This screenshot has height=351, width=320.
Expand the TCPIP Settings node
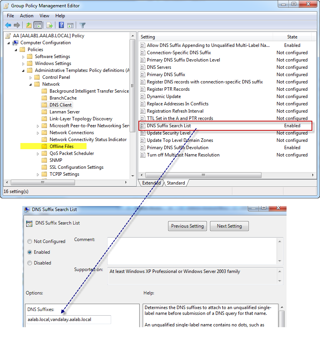coord(38,175)
